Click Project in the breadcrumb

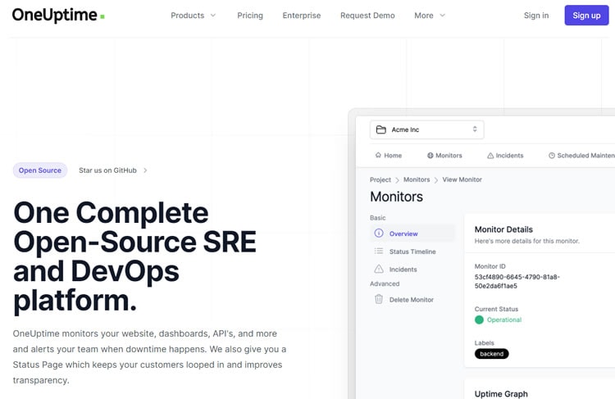(380, 179)
